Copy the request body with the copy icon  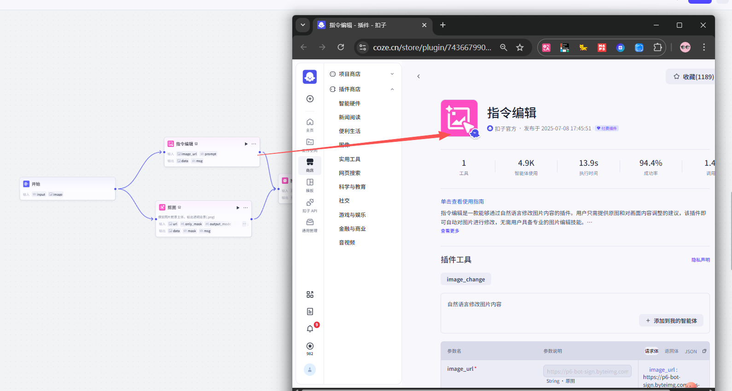point(704,351)
